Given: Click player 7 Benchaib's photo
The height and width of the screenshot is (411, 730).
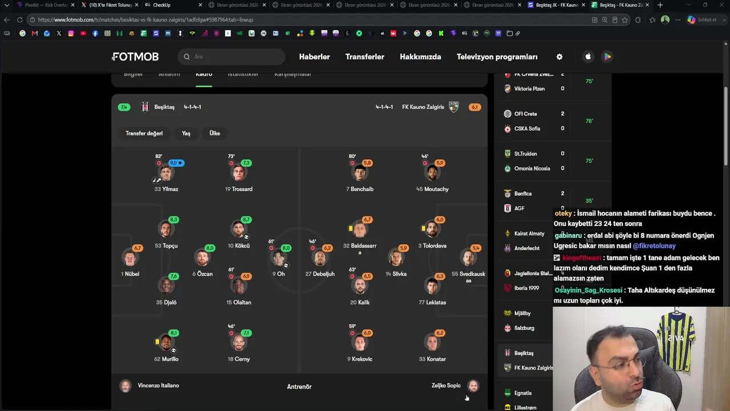Looking at the screenshot, I should [360, 173].
